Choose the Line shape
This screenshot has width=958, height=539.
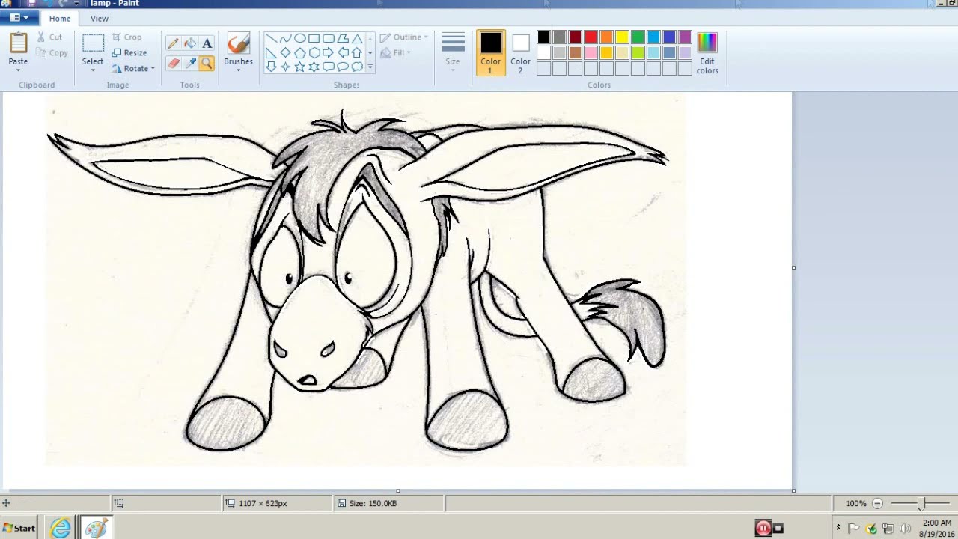271,39
